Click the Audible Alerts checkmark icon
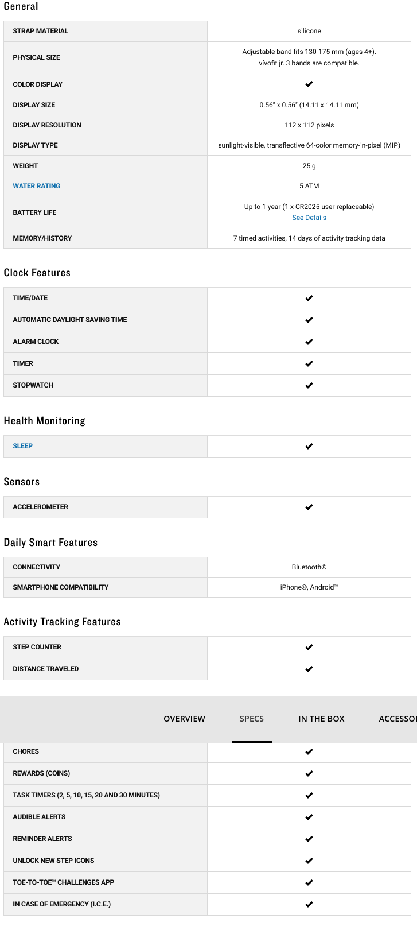417x926 pixels. (x=309, y=817)
